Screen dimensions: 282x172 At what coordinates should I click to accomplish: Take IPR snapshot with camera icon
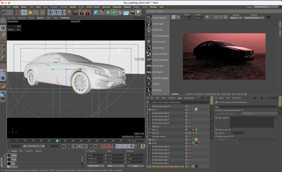click(x=268, y=17)
